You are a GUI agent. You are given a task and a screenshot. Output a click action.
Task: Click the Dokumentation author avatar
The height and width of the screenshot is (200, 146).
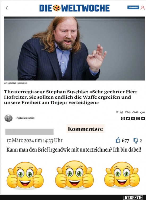tap(8, 118)
